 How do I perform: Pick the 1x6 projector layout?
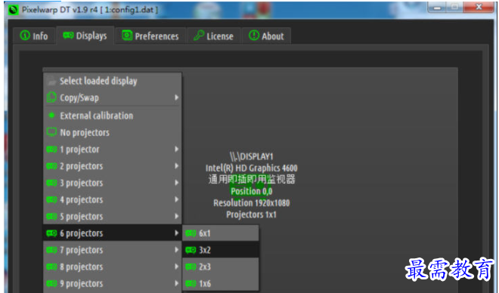pyautogui.click(x=221, y=283)
